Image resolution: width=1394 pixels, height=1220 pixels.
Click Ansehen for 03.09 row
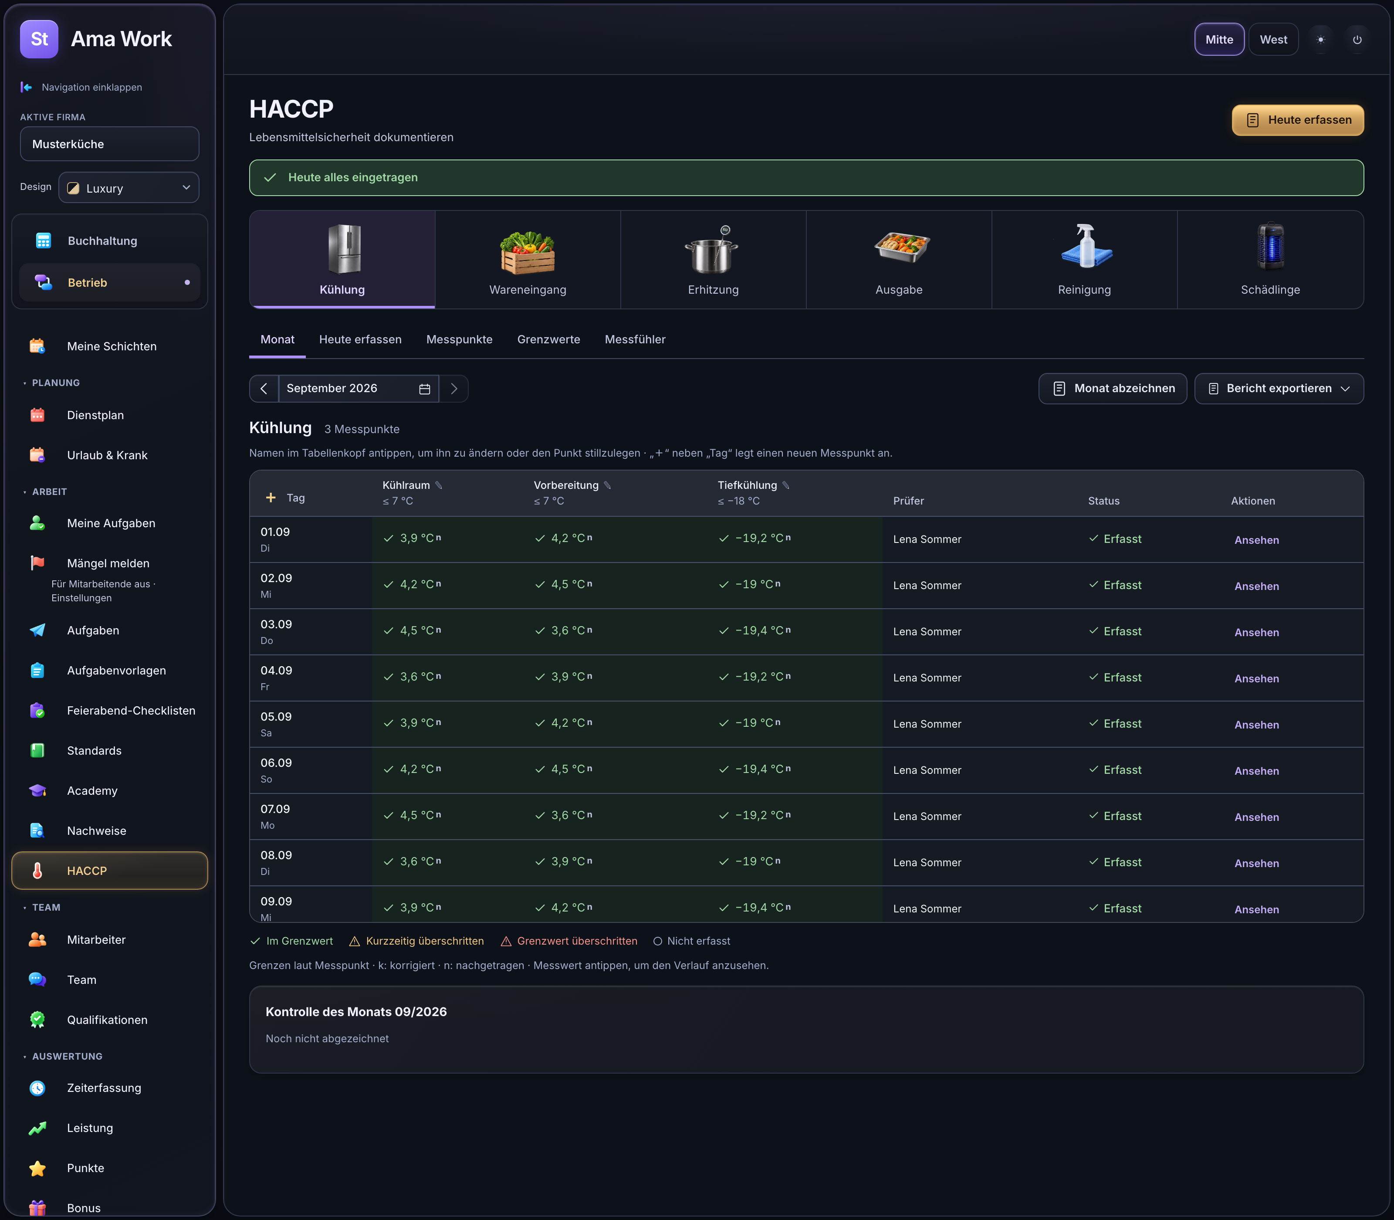tap(1256, 633)
